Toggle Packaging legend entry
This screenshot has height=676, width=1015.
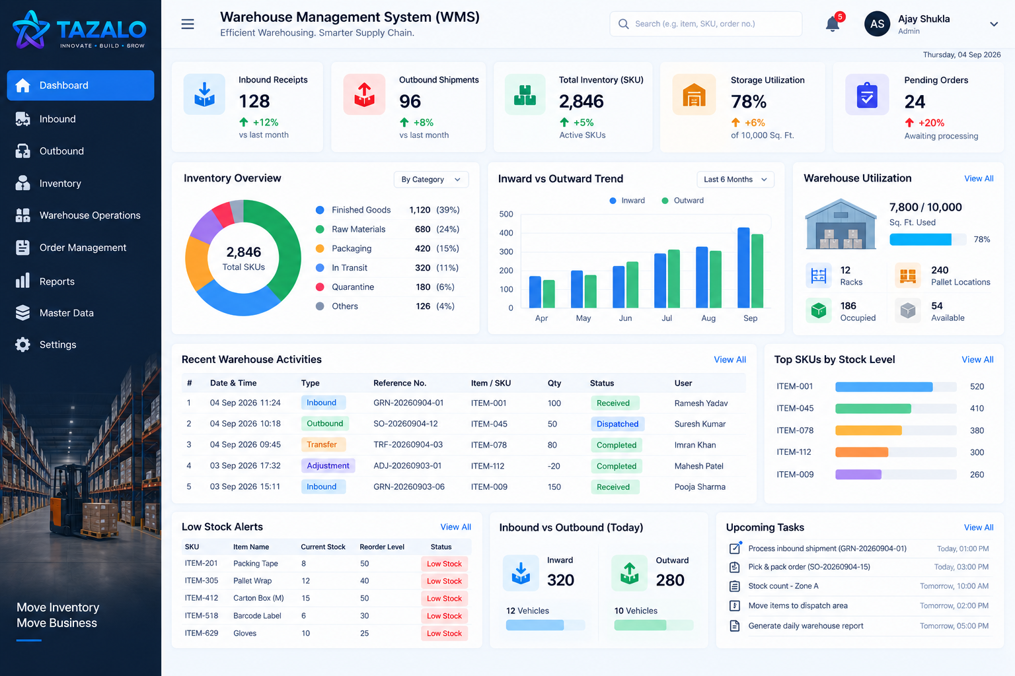[387, 248]
